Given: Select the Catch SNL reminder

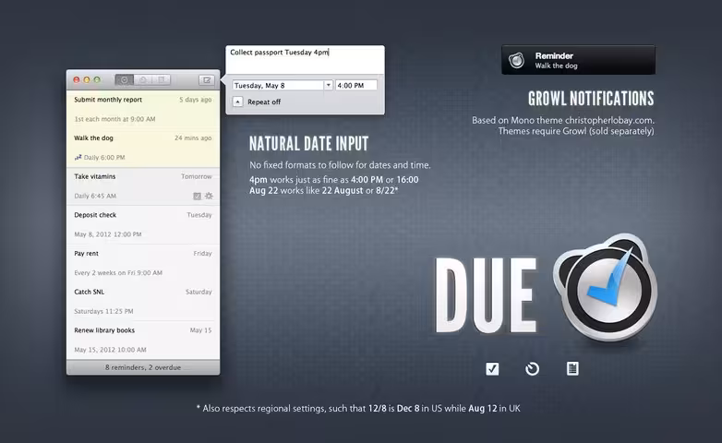Looking at the screenshot, I should click(x=143, y=302).
